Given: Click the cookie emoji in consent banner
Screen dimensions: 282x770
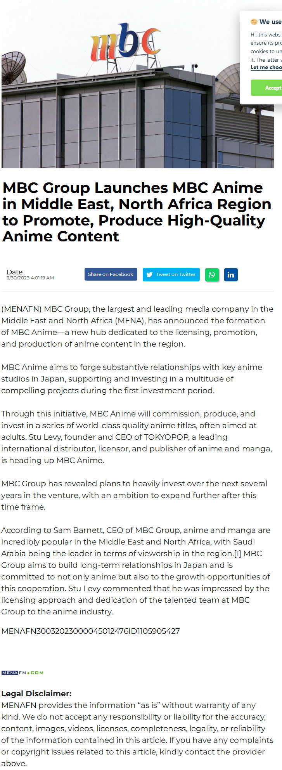Looking at the screenshot, I should [x=254, y=22].
